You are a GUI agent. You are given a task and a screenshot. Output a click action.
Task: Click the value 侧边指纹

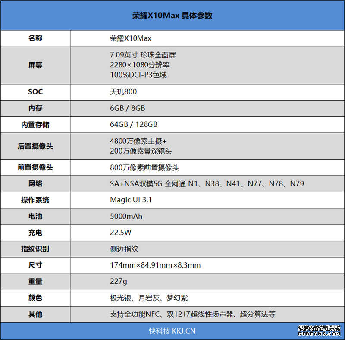(124, 249)
